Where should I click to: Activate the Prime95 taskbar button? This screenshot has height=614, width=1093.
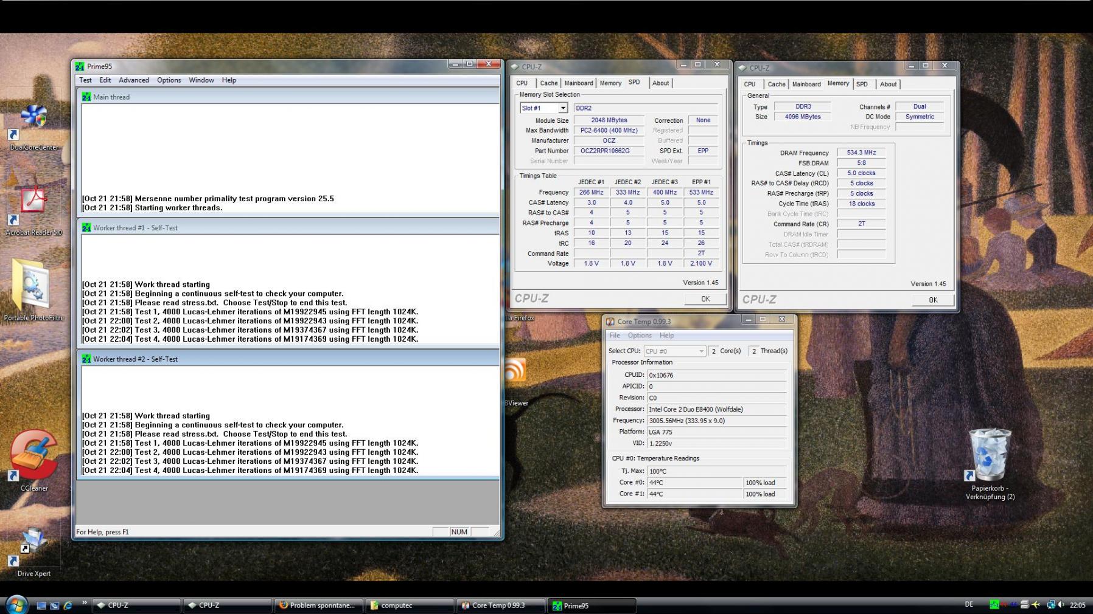[592, 605]
